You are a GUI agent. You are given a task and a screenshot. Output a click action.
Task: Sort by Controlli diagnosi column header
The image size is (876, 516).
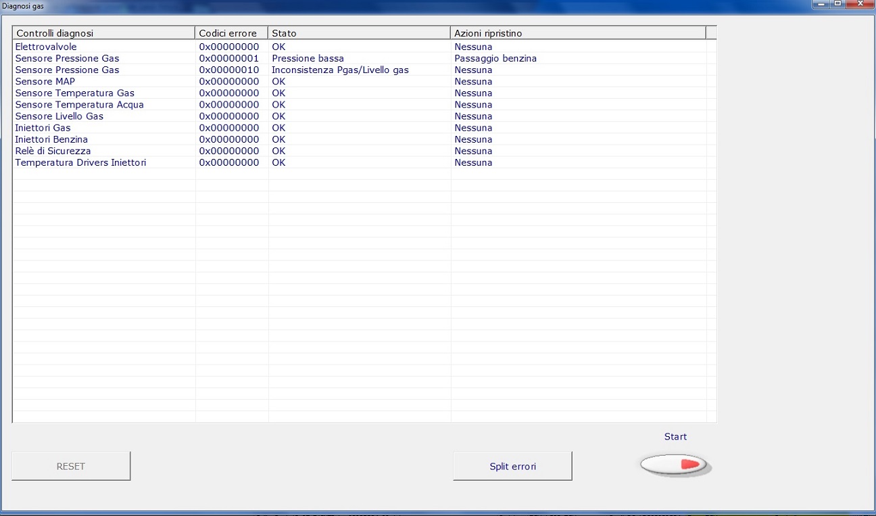103,33
